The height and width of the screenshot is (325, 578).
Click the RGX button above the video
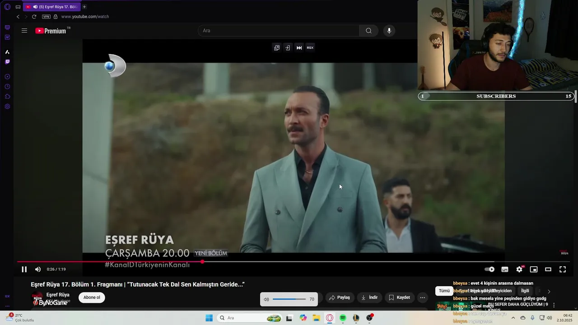(x=310, y=48)
